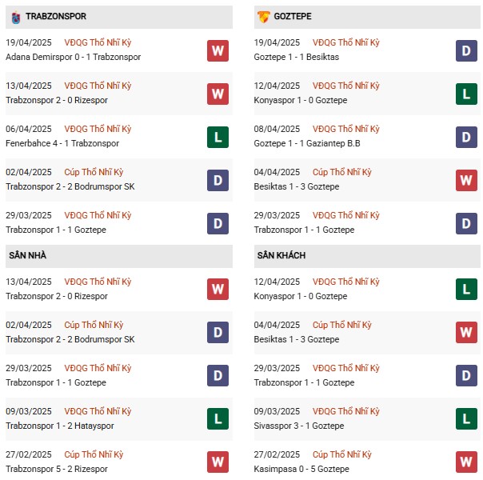The width and height of the screenshot is (483, 480).
Task: Click L badge for Sivasspor 3-1 Goztepe
Action: click(x=467, y=418)
